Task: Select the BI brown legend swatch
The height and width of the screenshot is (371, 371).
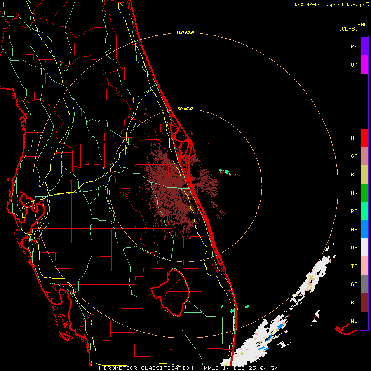Action: pyautogui.click(x=364, y=303)
